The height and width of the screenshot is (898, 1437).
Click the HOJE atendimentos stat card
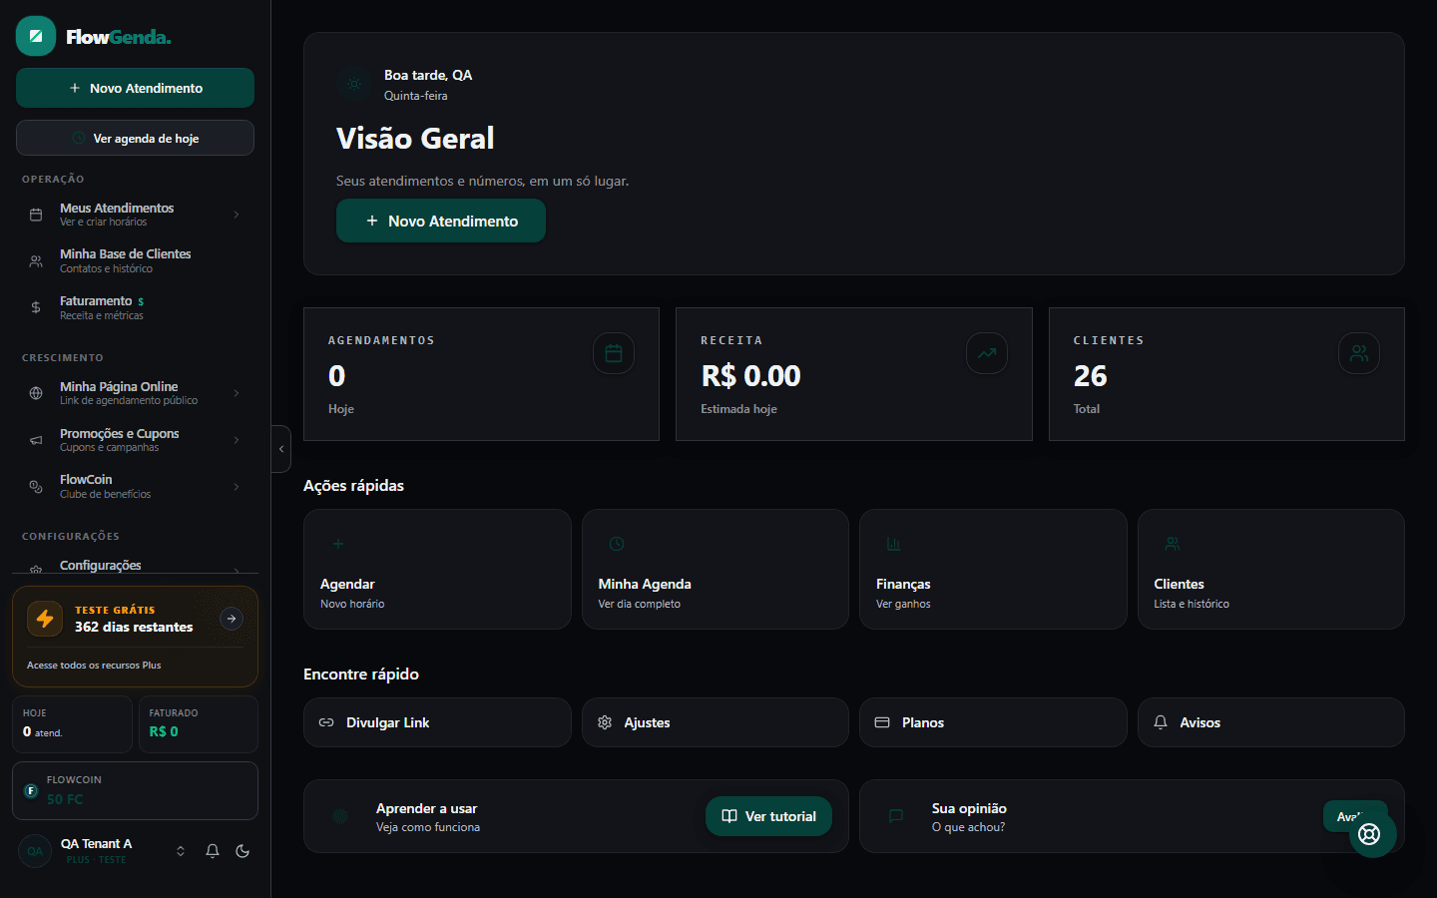tap(72, 724)
